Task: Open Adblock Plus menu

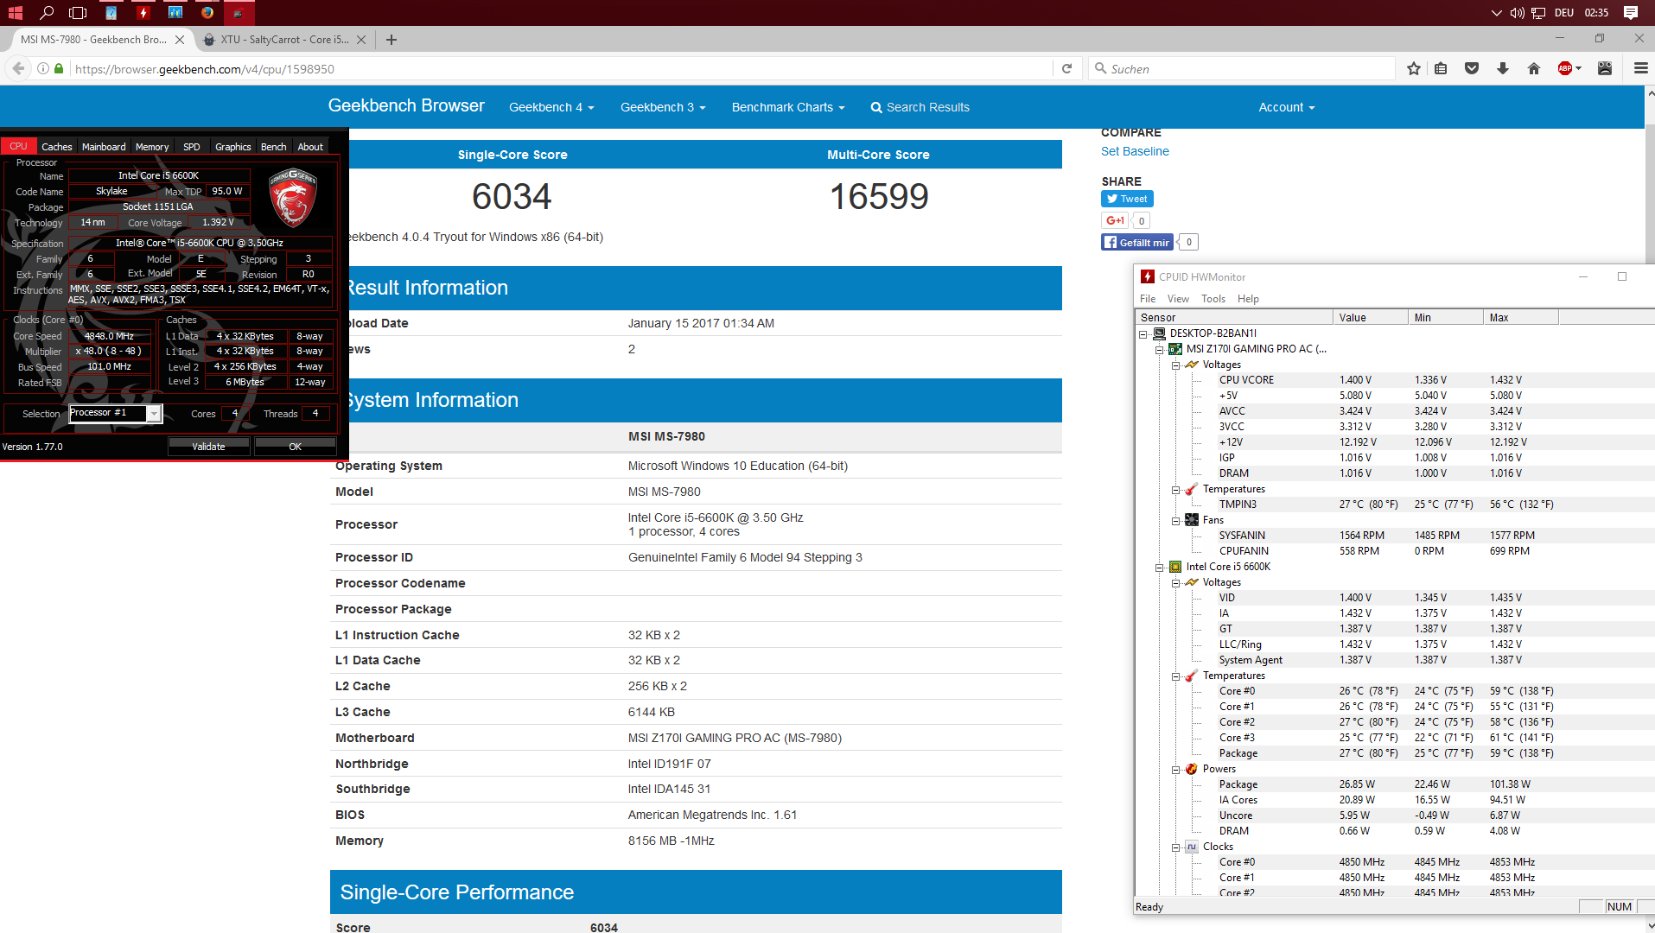Action: click(1569, 69)
